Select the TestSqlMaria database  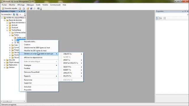pyautogui.click(x=16, y=30)
